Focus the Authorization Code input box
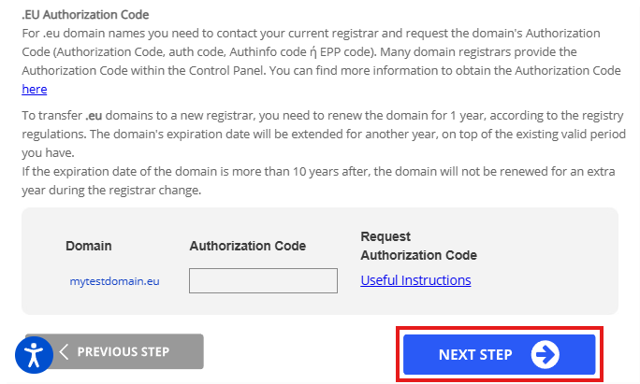 [x=263, y=280]
